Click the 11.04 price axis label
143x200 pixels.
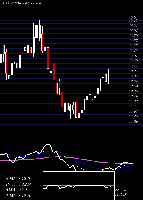click(133, 121)
